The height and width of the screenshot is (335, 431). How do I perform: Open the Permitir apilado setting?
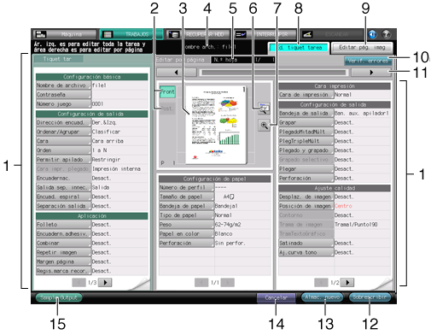tap(63, 160)
